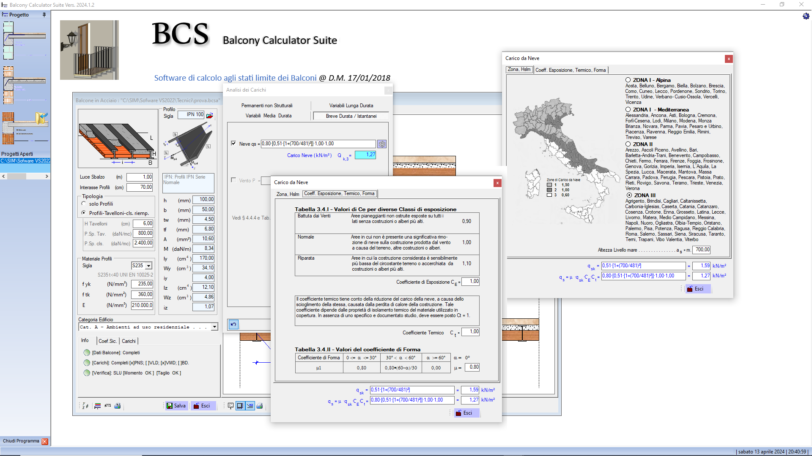This screenshot has height=456, width=812.
Task: Uncheck the Neve qs checkbox
Action: [x=233, y=144]
